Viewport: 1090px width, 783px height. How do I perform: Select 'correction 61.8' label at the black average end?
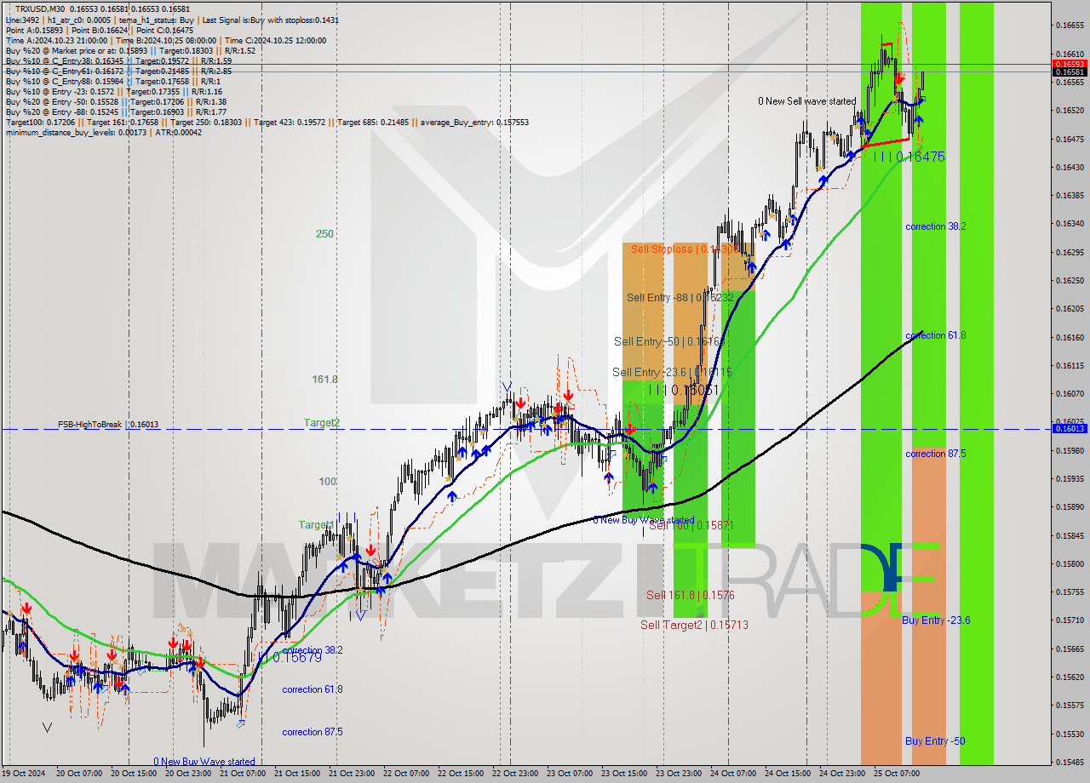pyautogui.click(x=936, y=335)
